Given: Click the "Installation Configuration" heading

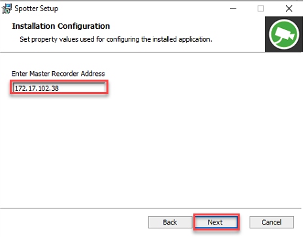Looking at the screenshot, I should click(x=61, y=26).
